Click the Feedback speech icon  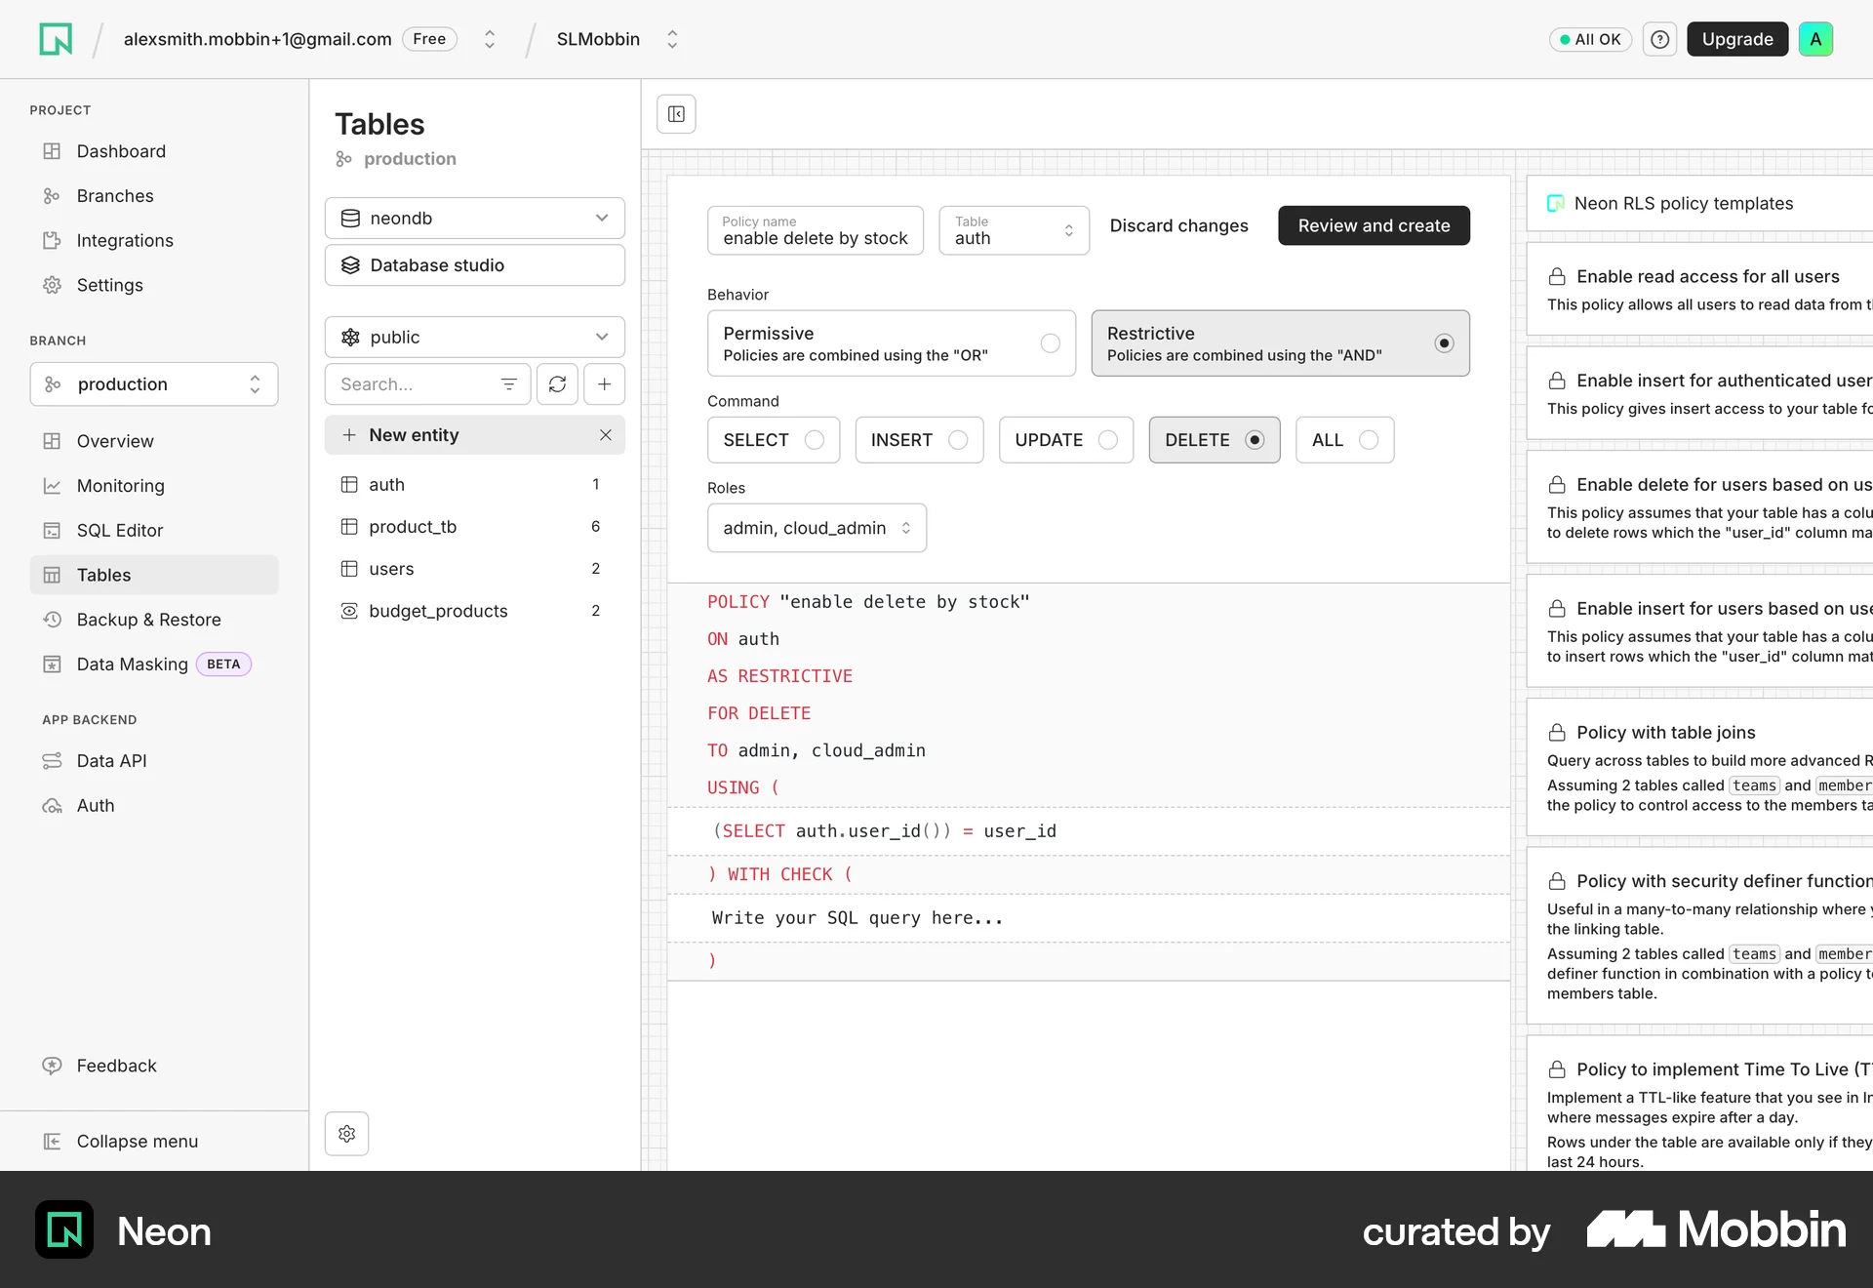(x=52, y=1066)
